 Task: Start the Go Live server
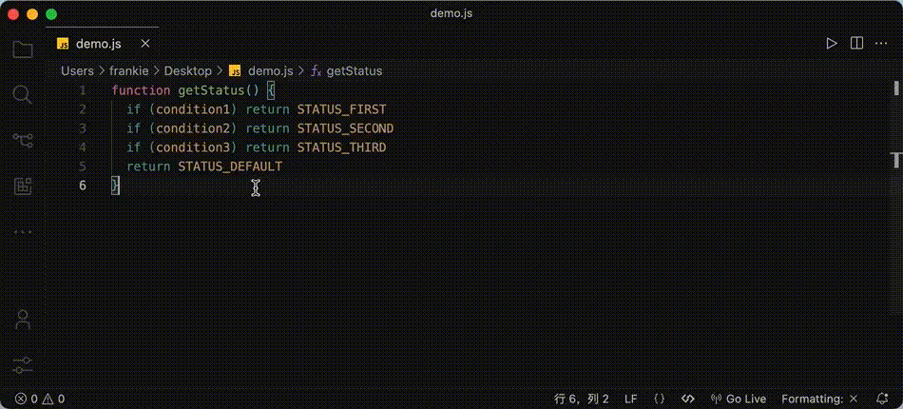[x=738, y=399]
